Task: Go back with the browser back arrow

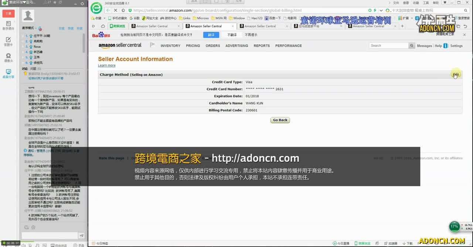Action: [108, 10]
